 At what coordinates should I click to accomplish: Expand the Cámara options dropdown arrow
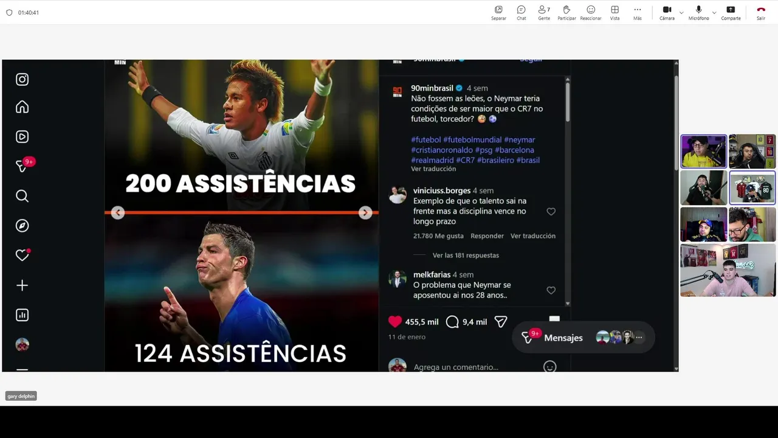(x=681, y=13)
